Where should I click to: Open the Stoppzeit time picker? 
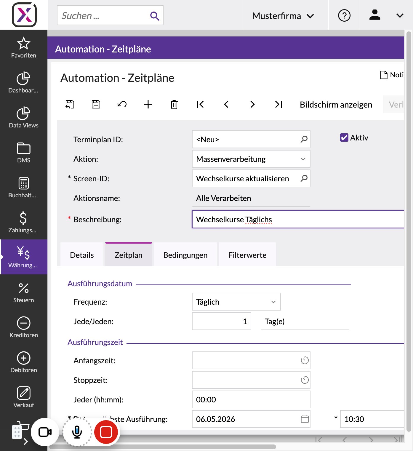(305, 380)
